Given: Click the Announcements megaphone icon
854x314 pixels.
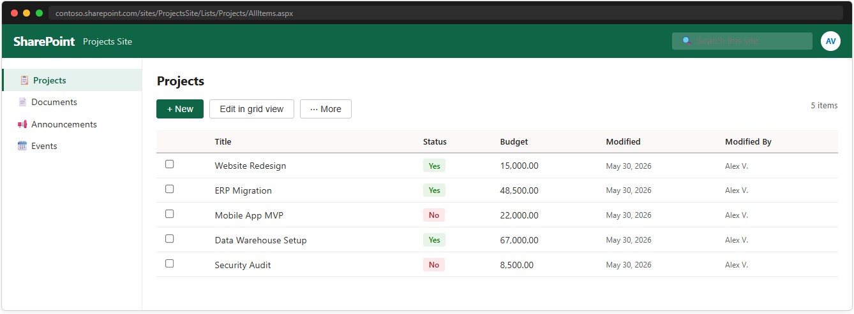Looking at the screenshot, I should click(x=22, y=124).
